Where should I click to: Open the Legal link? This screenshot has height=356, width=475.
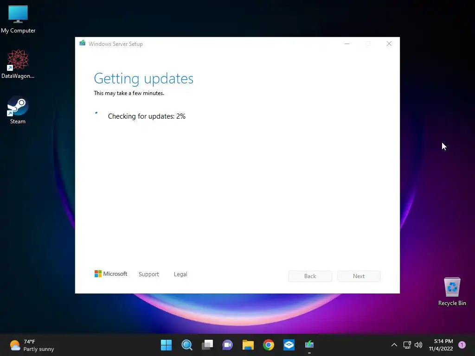pos(180,274)
